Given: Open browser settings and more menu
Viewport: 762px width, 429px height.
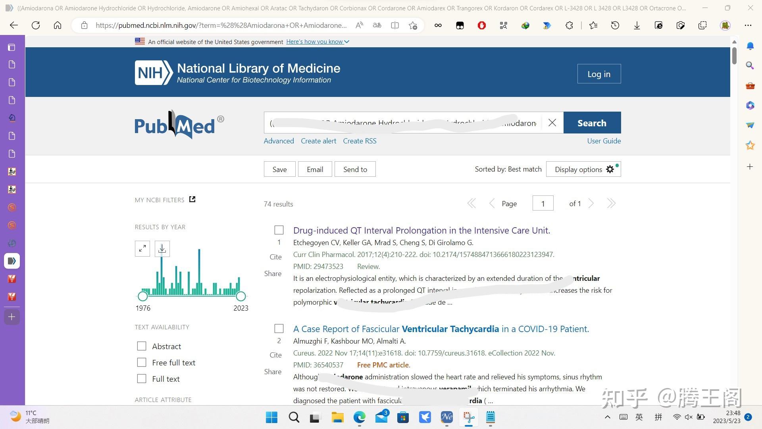Looking at the screenshot, I should click(748, 25).
